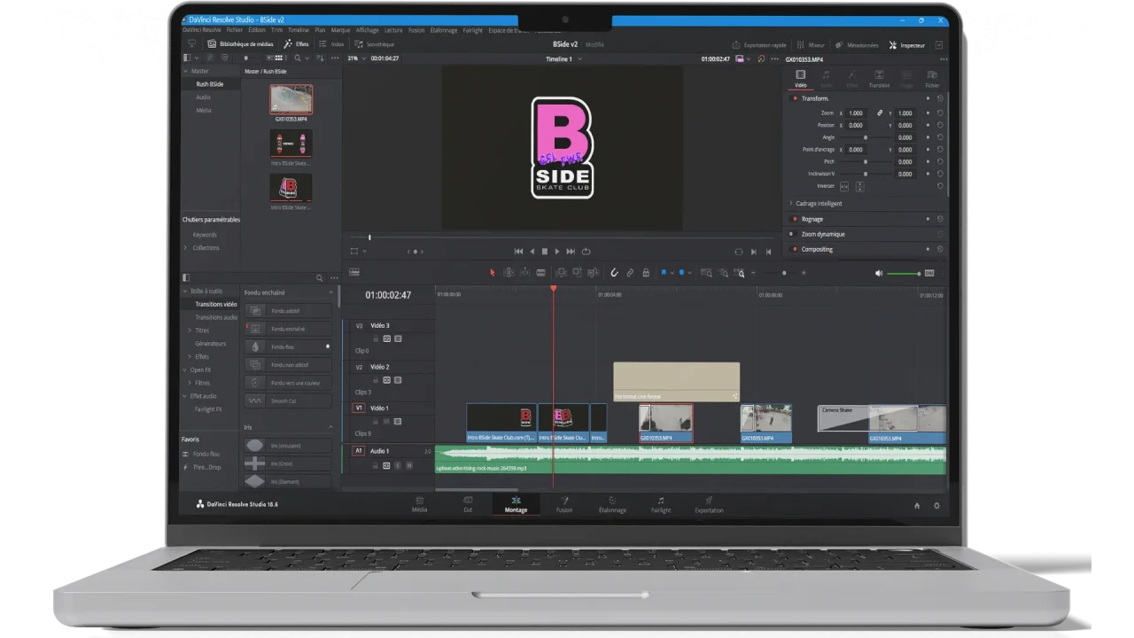Toggle the Rognage section enable dot
This screenshot has width=1134, height=638.
(795, 219)
